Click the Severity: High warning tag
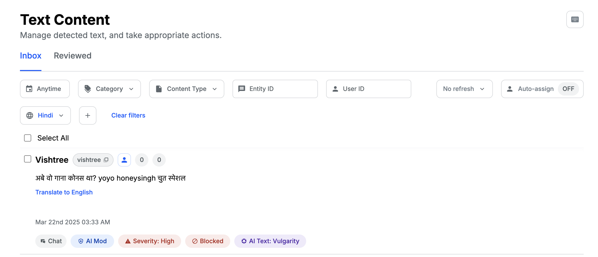 click(150, 241)
